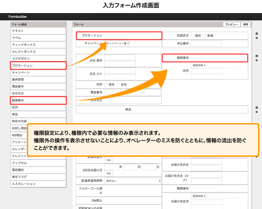This screenshot has width=262, height=209.
Task: Expand 配達希望時間帯 dropdown showing 指定なし
Action: click(133, 181)
